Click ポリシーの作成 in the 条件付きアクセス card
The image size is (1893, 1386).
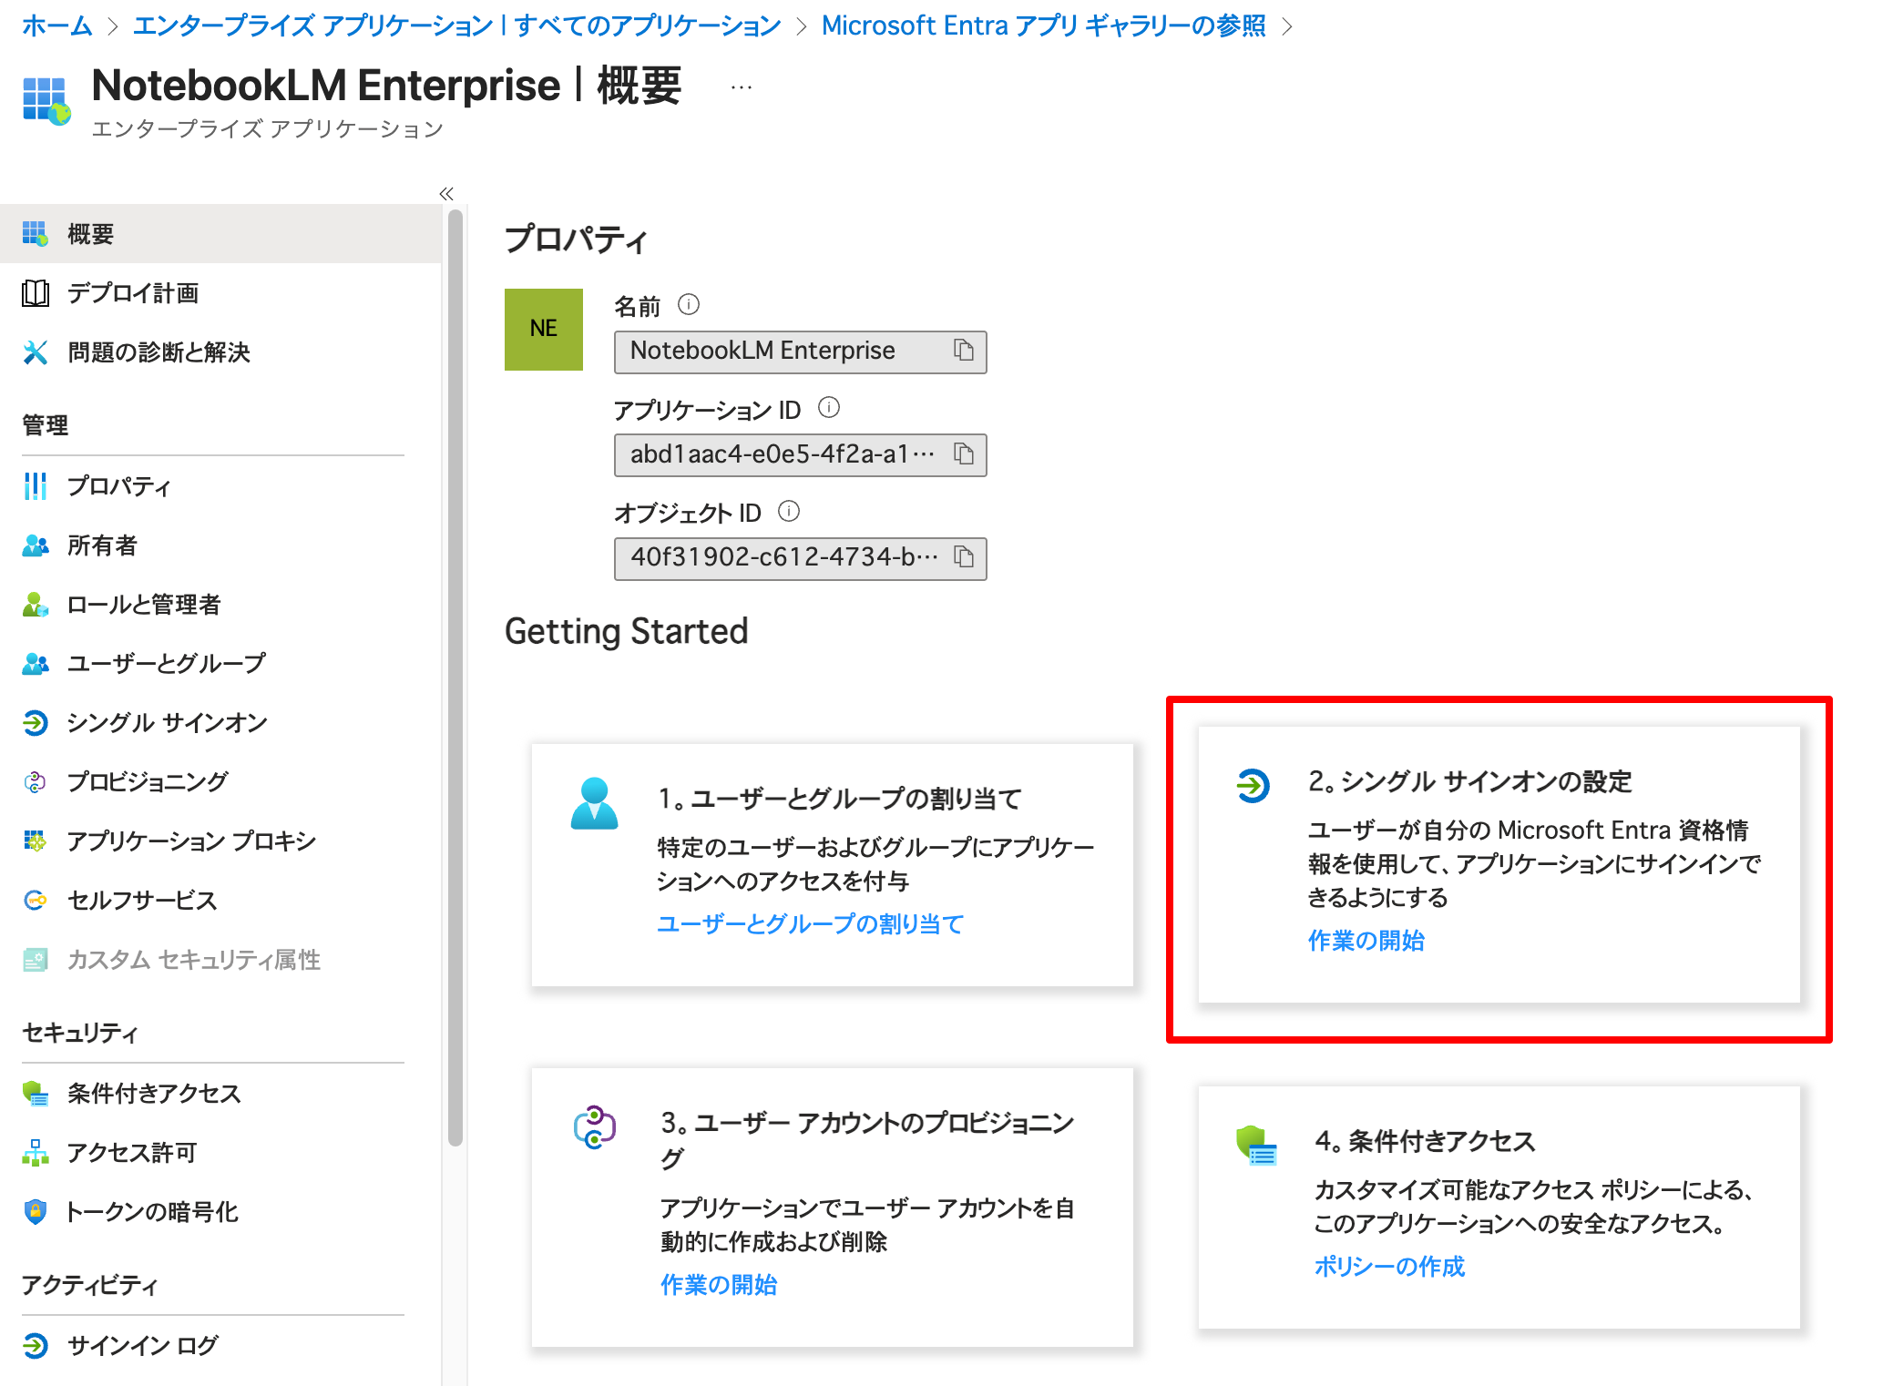1389,1265
